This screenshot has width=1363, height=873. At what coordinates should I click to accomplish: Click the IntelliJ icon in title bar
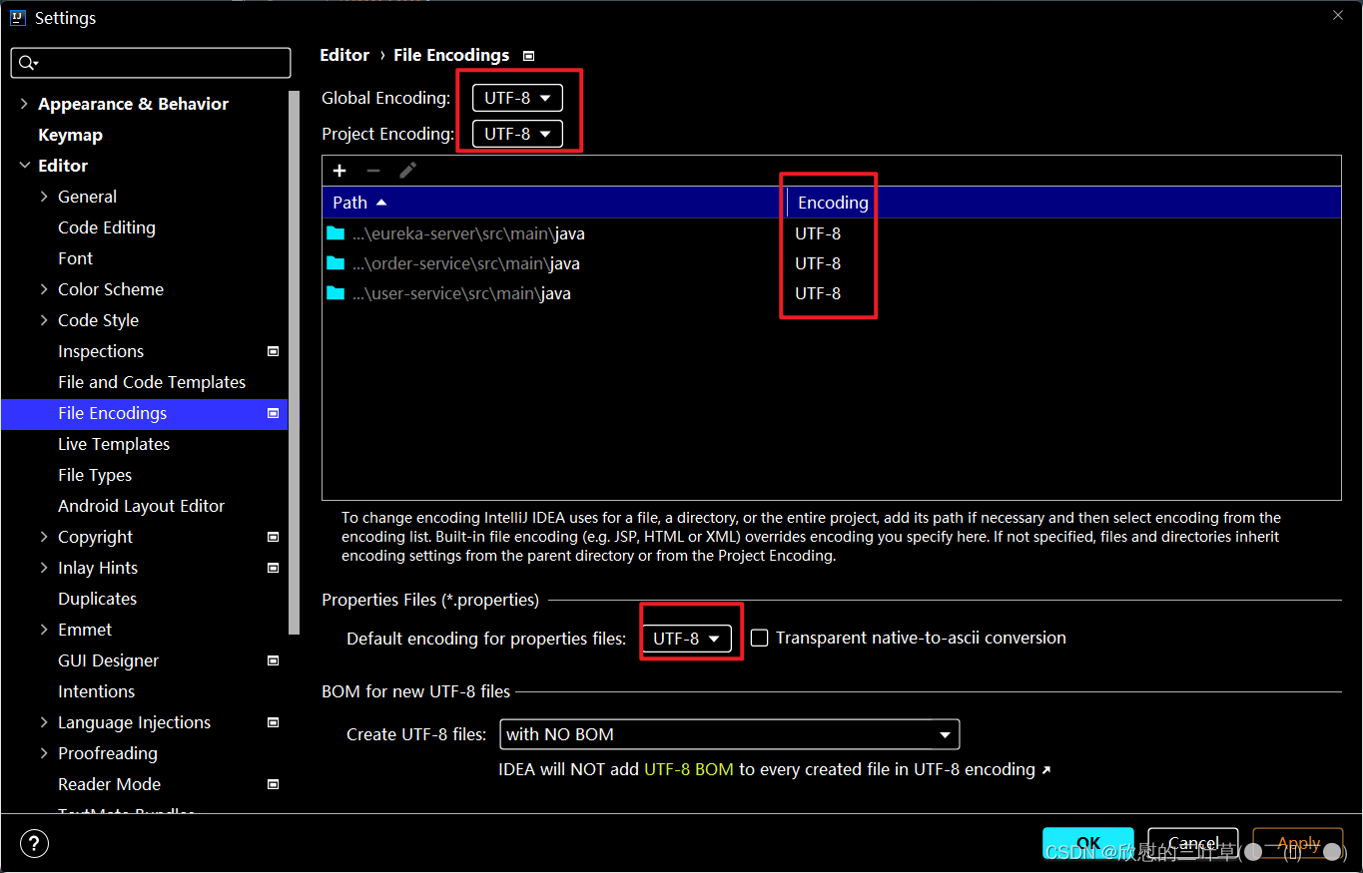(x=18, y=17)
